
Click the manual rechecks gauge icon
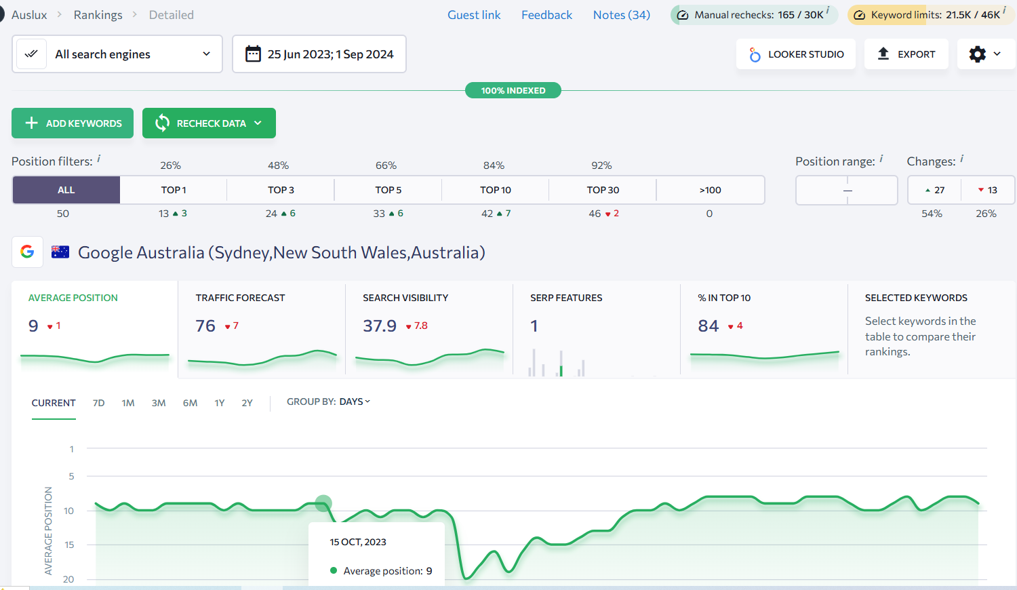click(x=683, y=15)
